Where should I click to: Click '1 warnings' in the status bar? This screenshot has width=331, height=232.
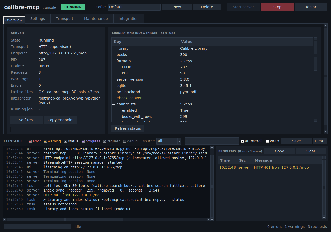tap(295, 227)
